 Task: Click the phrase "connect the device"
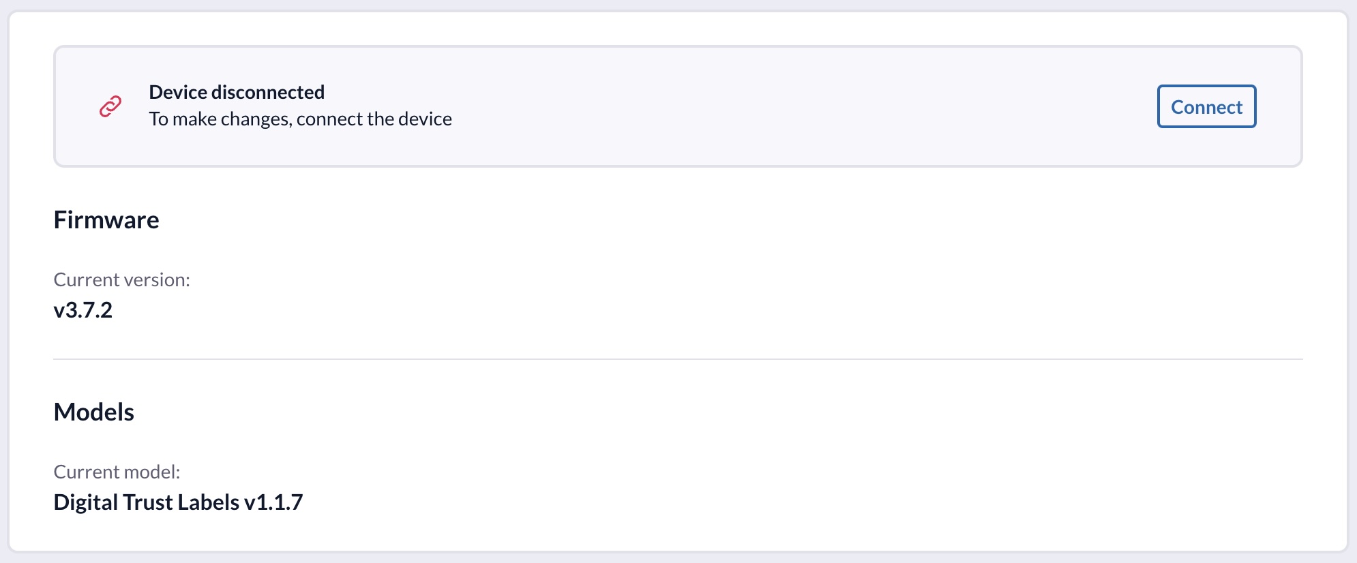374,119
